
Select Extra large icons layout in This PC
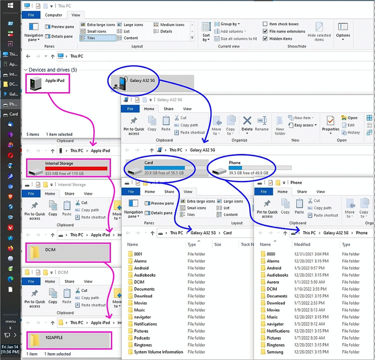(98, 25)
